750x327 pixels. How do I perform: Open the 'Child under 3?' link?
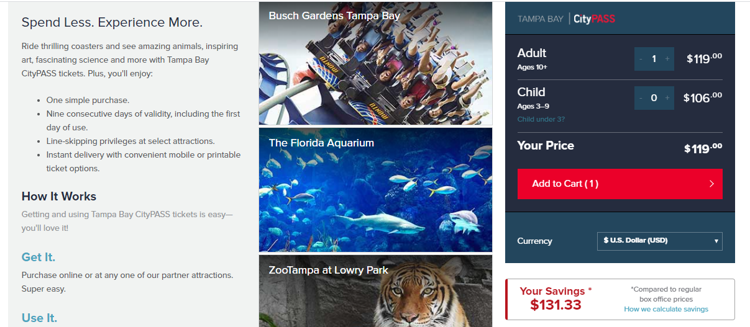coord(541,119)
